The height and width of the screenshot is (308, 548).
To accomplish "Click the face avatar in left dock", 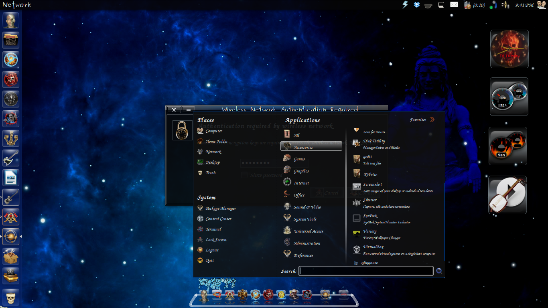I will point(11,20).
